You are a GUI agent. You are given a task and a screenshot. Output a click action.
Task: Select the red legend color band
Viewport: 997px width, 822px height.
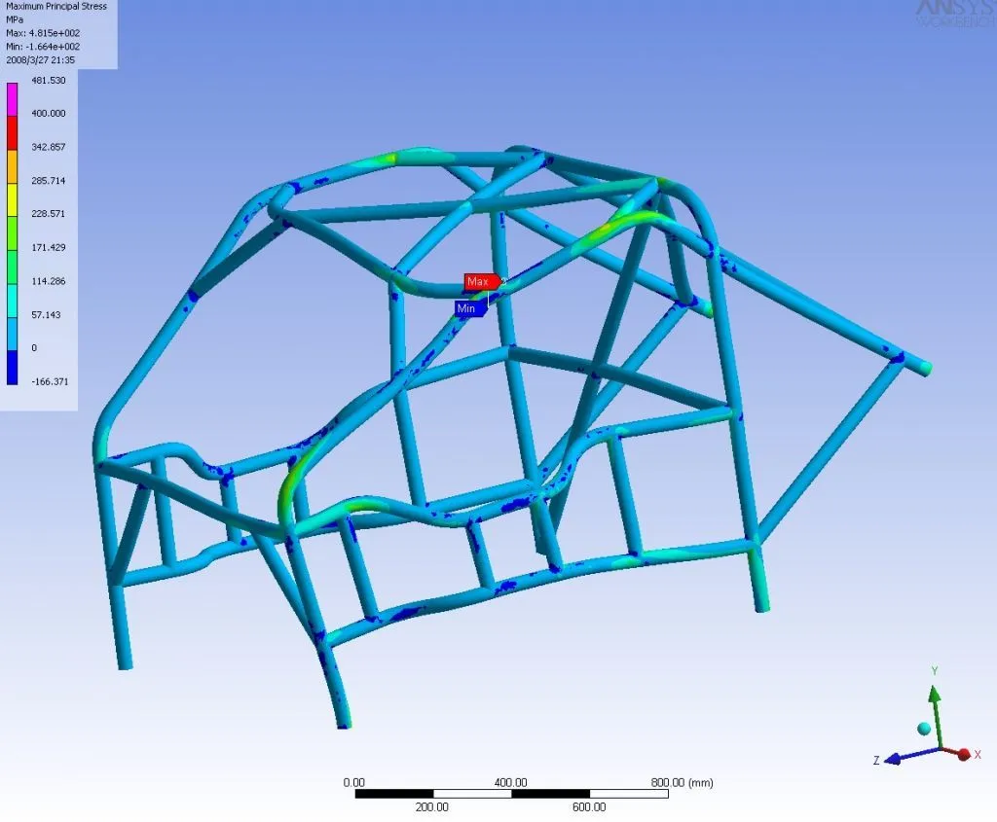[13, 130]
